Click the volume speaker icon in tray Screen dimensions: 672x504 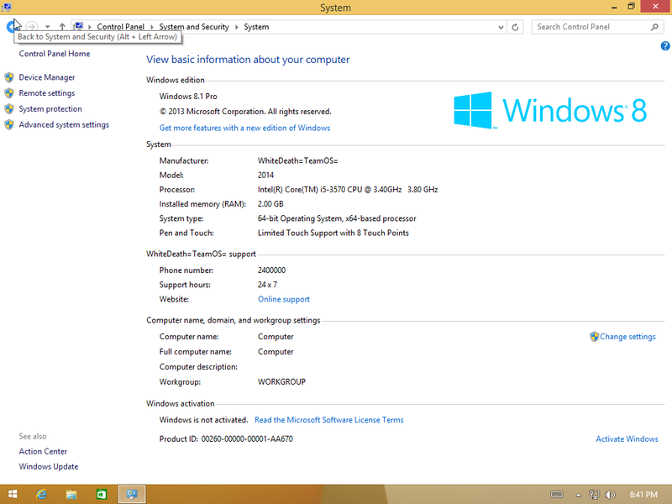[x=610, y=495]
